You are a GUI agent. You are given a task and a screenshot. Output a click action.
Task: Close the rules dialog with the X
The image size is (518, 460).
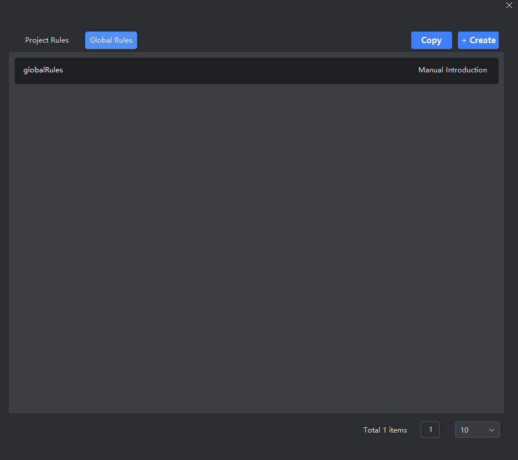pos(509,5)
